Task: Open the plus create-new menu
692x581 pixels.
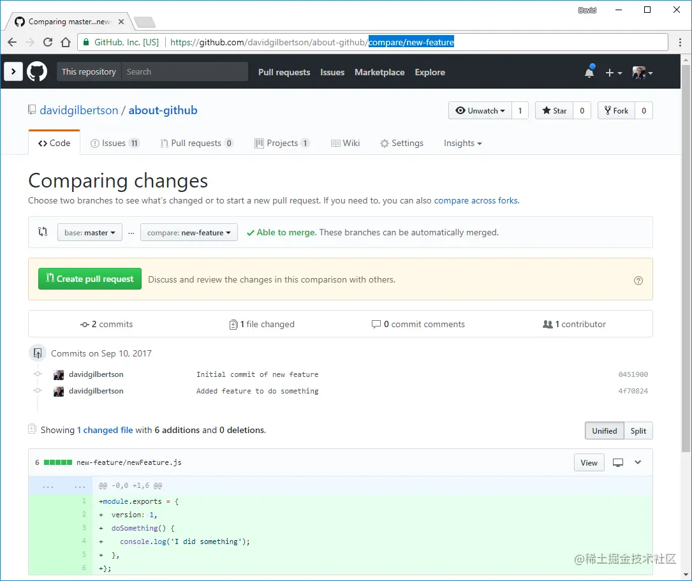Action: (614, 73)
